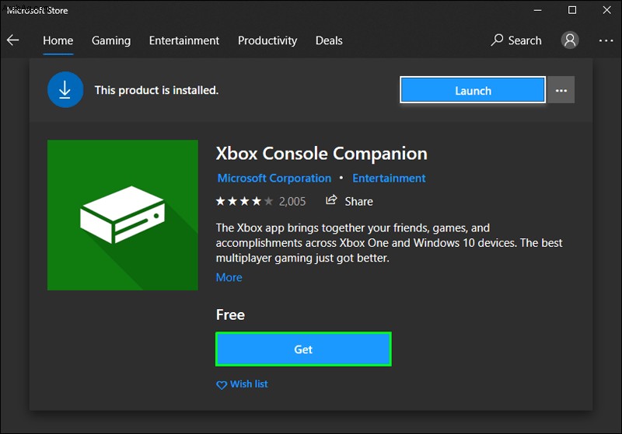Open the Entertainment tab in navigation
Image resolution: width=622 pixels, height=434 pixels.
click(x=184, y=40)
